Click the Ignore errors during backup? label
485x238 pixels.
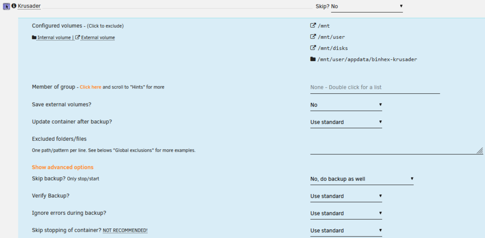(69, 213)
